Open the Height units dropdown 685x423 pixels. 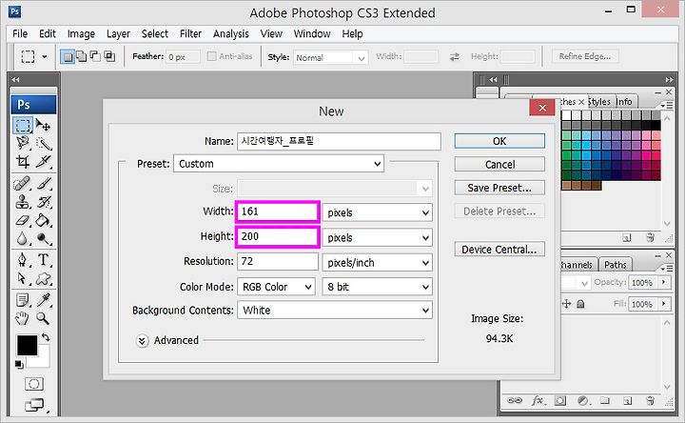click(x=377, y=237)
